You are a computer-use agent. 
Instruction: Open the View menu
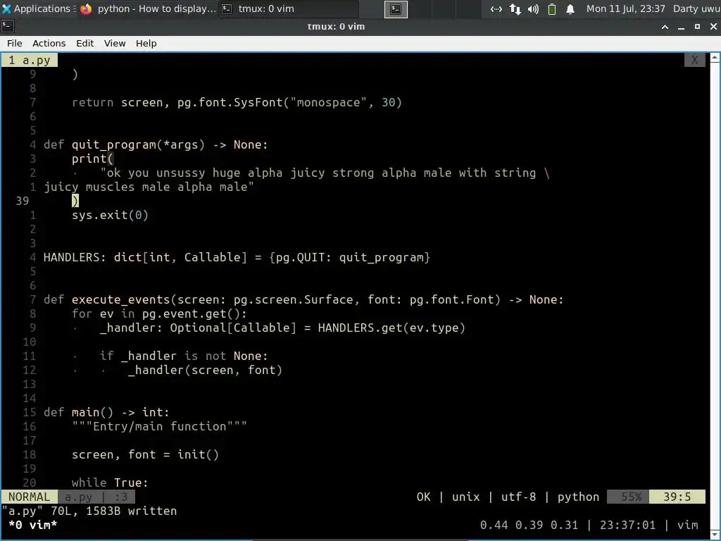coord(115,43)
